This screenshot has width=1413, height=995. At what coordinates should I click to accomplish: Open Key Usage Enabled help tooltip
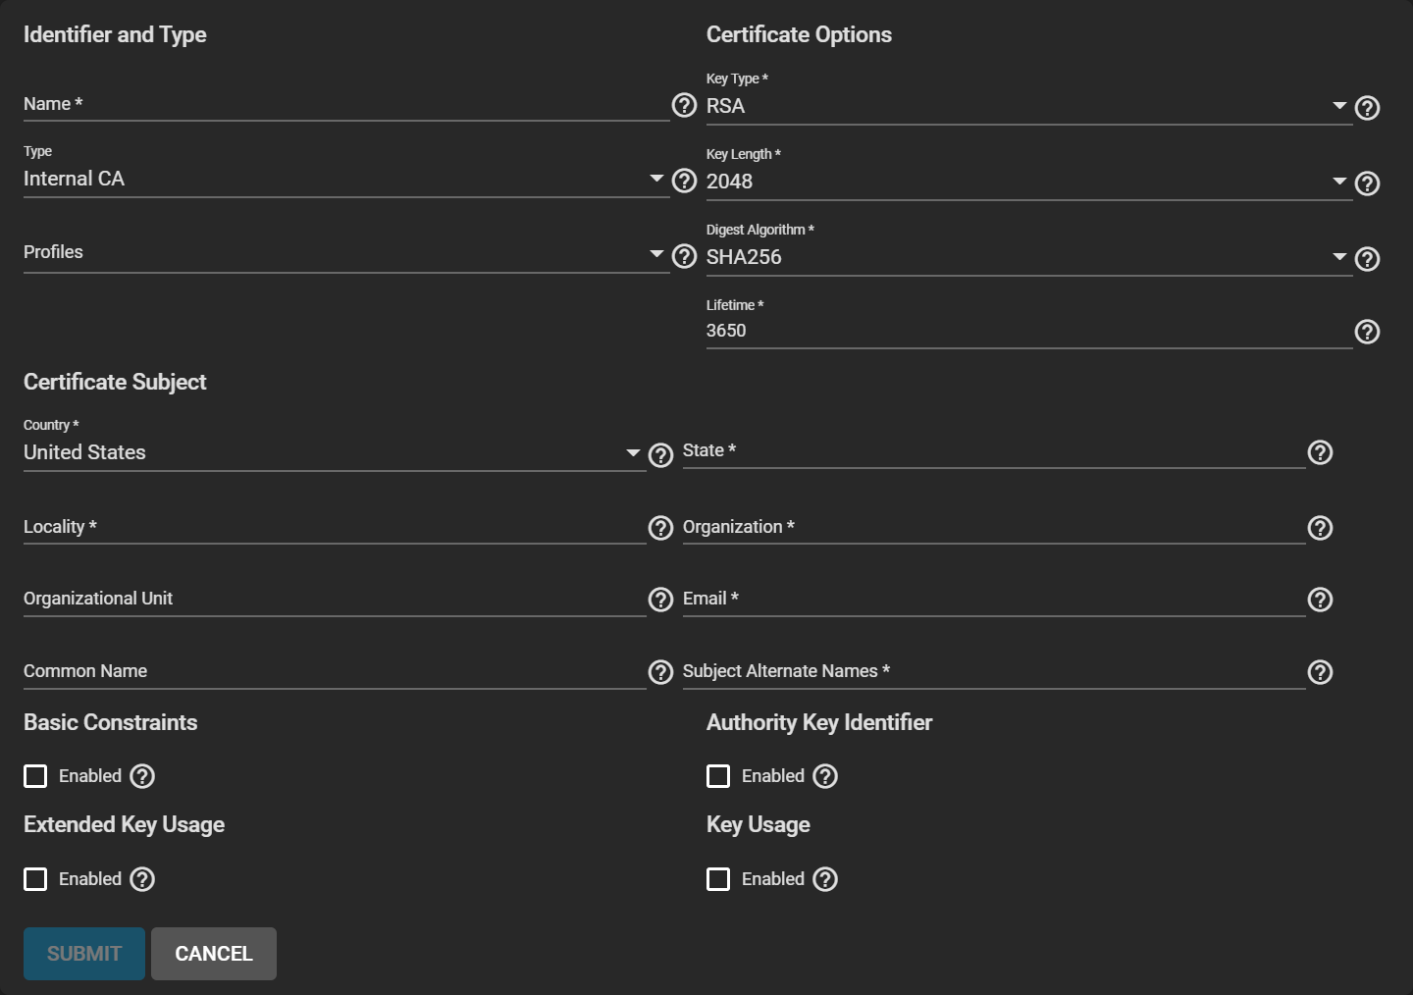[825, 879]
